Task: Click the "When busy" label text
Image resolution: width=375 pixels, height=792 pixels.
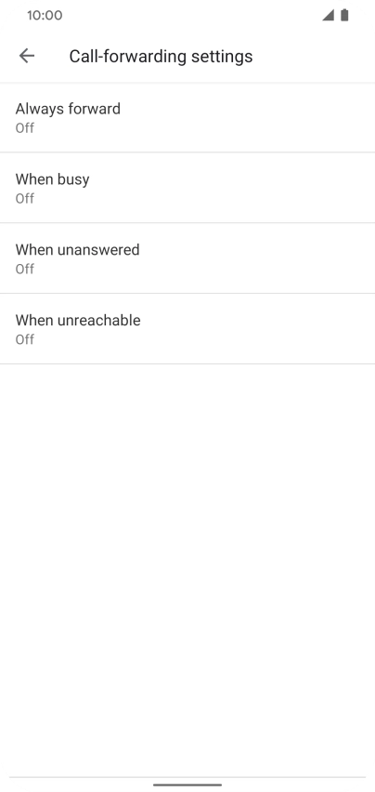Action: (x=52, y=179)
